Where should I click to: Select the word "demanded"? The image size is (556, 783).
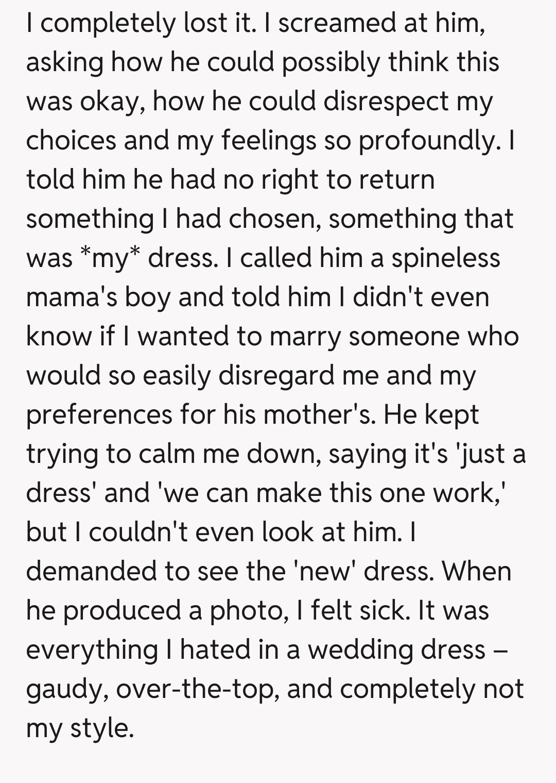point(91,572)
